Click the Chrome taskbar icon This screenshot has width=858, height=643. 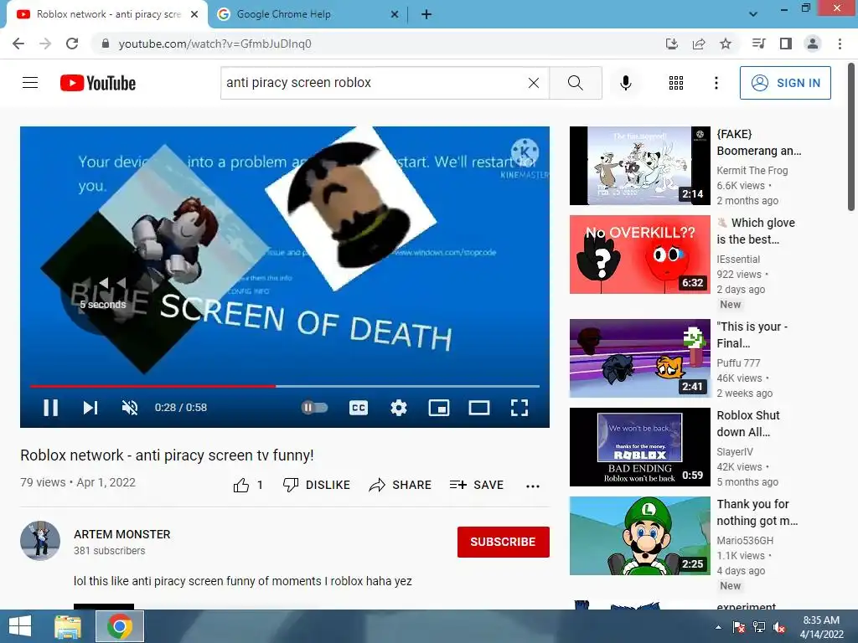point(120,626)
